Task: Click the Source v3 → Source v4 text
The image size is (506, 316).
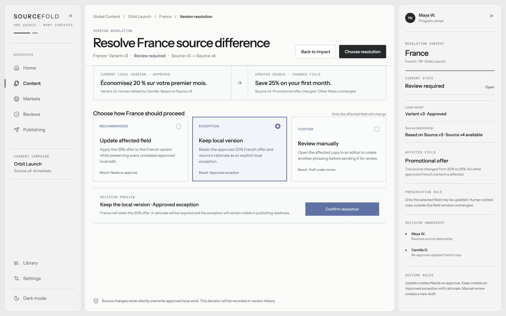Action: point(193,56)
